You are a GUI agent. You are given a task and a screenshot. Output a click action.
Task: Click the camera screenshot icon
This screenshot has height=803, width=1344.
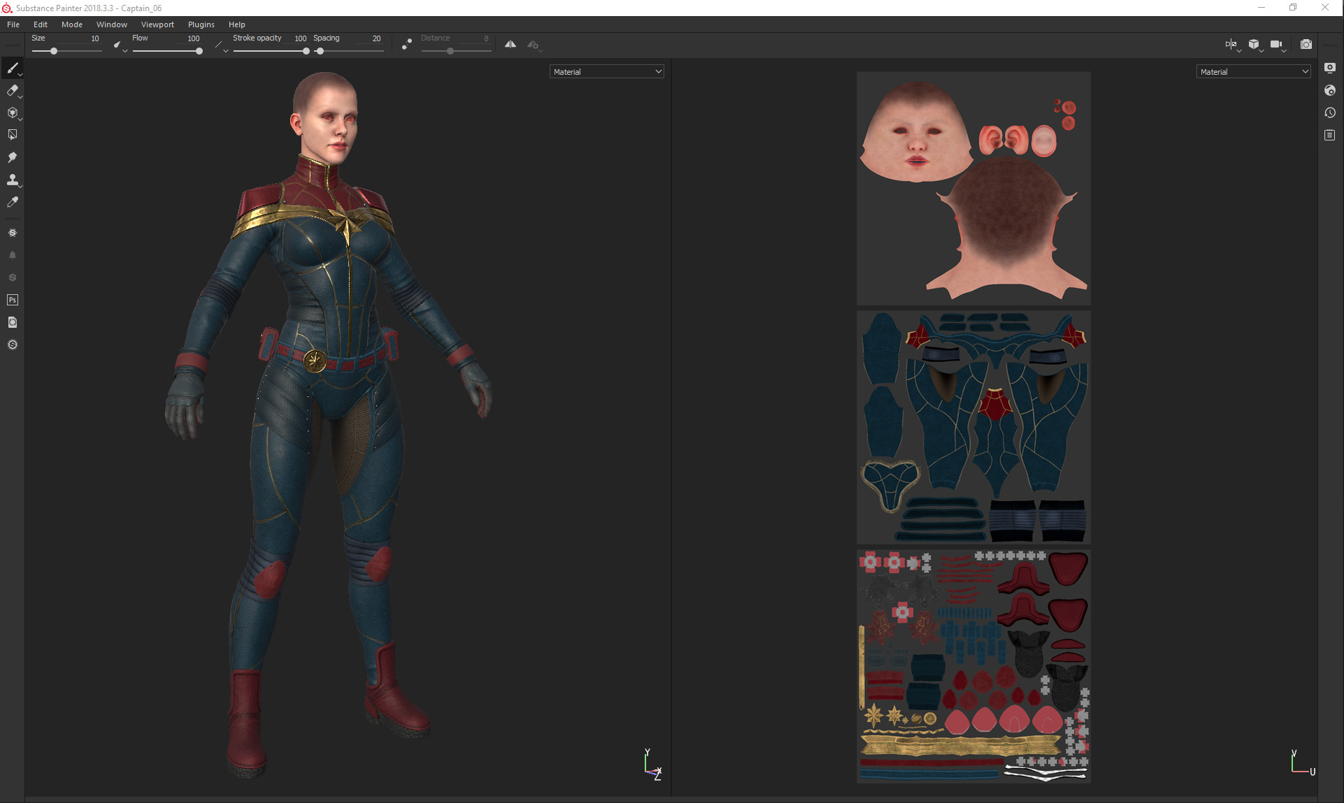pyautogui.click(x=1306, y=44)
